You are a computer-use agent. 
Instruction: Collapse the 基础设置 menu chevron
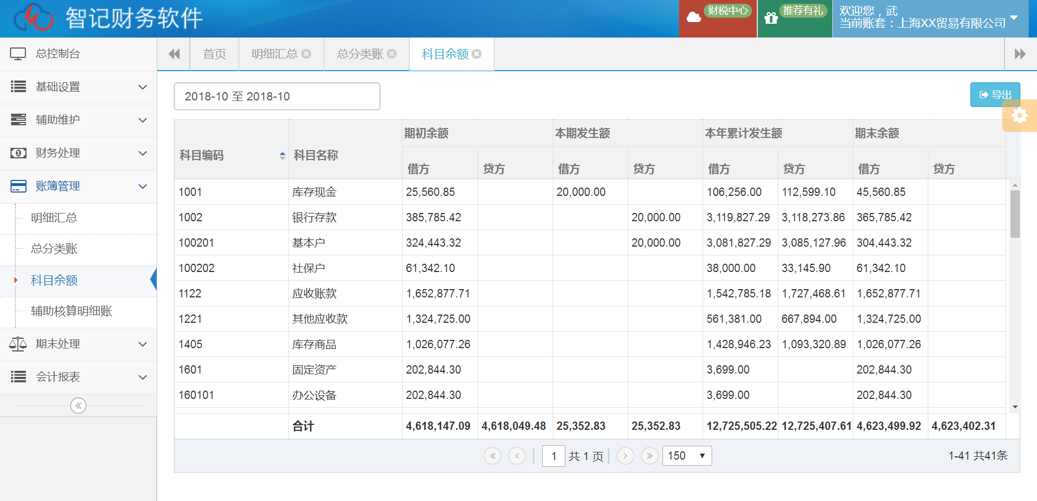point(143,87)
